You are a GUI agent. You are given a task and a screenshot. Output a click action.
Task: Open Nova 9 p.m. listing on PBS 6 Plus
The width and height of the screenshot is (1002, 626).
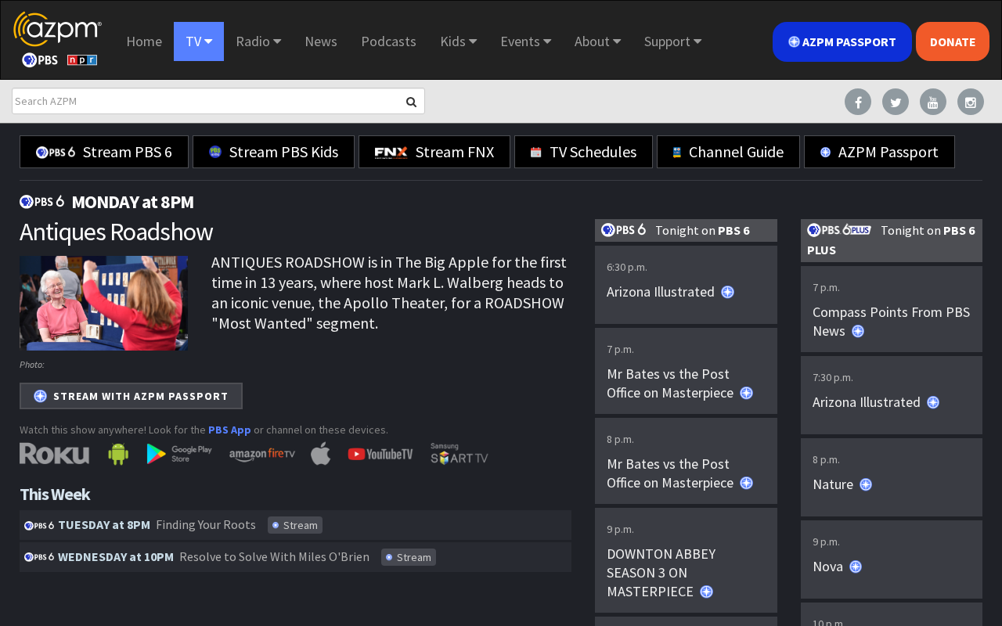pos(892,559)
